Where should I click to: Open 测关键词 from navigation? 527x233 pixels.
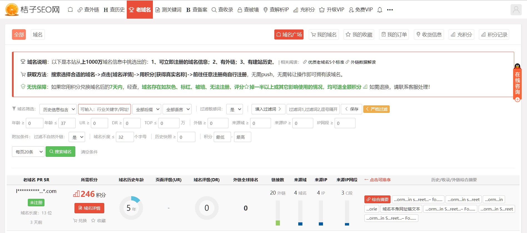(x=168, y=10)
